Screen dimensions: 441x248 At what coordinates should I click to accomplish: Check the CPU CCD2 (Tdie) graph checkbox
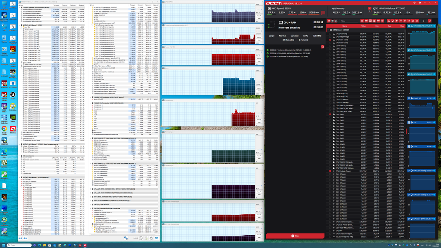tap(330, 43)
